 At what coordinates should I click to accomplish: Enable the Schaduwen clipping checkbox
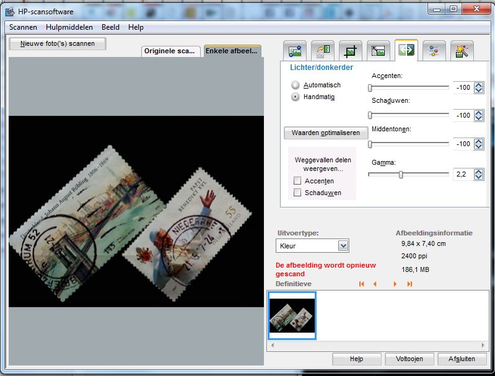297,193
